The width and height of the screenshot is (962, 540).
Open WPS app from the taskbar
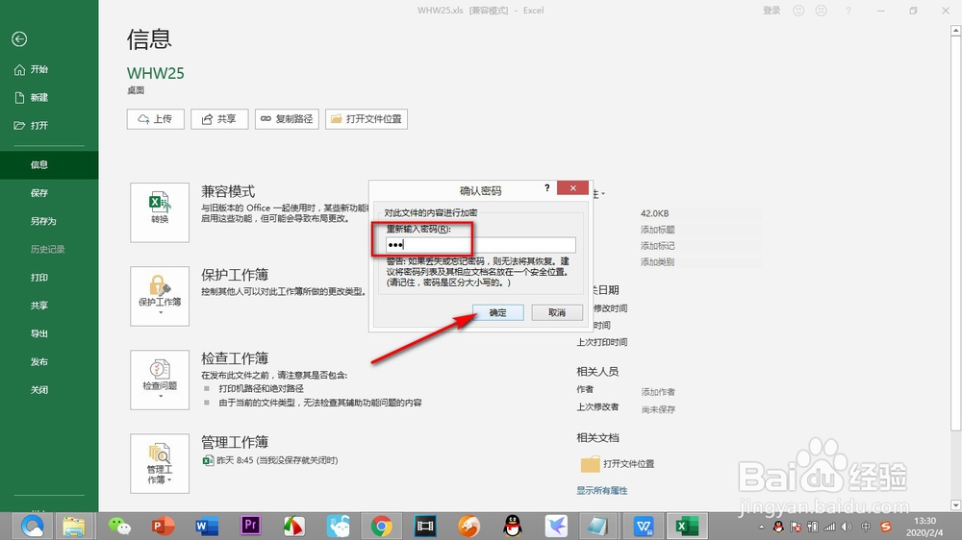point(644,526)
